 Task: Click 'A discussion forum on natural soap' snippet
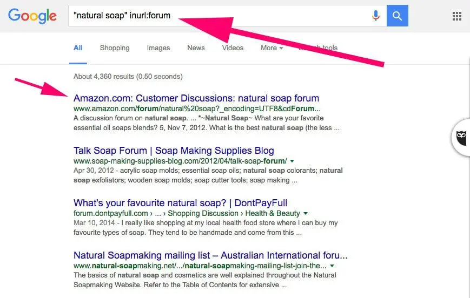(x=207, y=123)
